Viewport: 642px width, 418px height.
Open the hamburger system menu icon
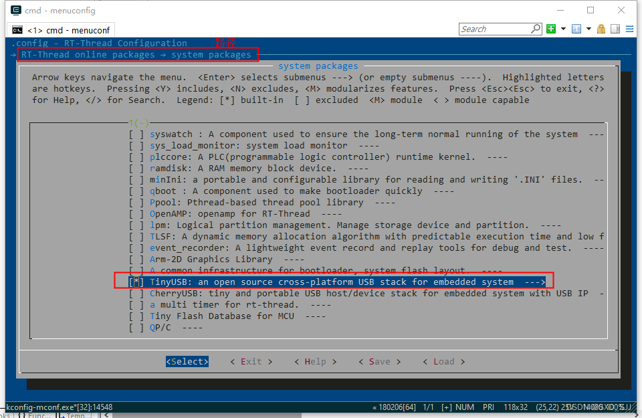click(x=630, y=29)
